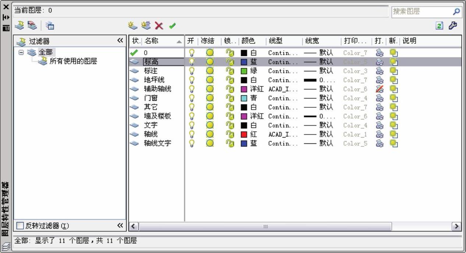The image size is (466, 253).
Task: Select 所有使用的图层 filter
Action: click(73, 61)
